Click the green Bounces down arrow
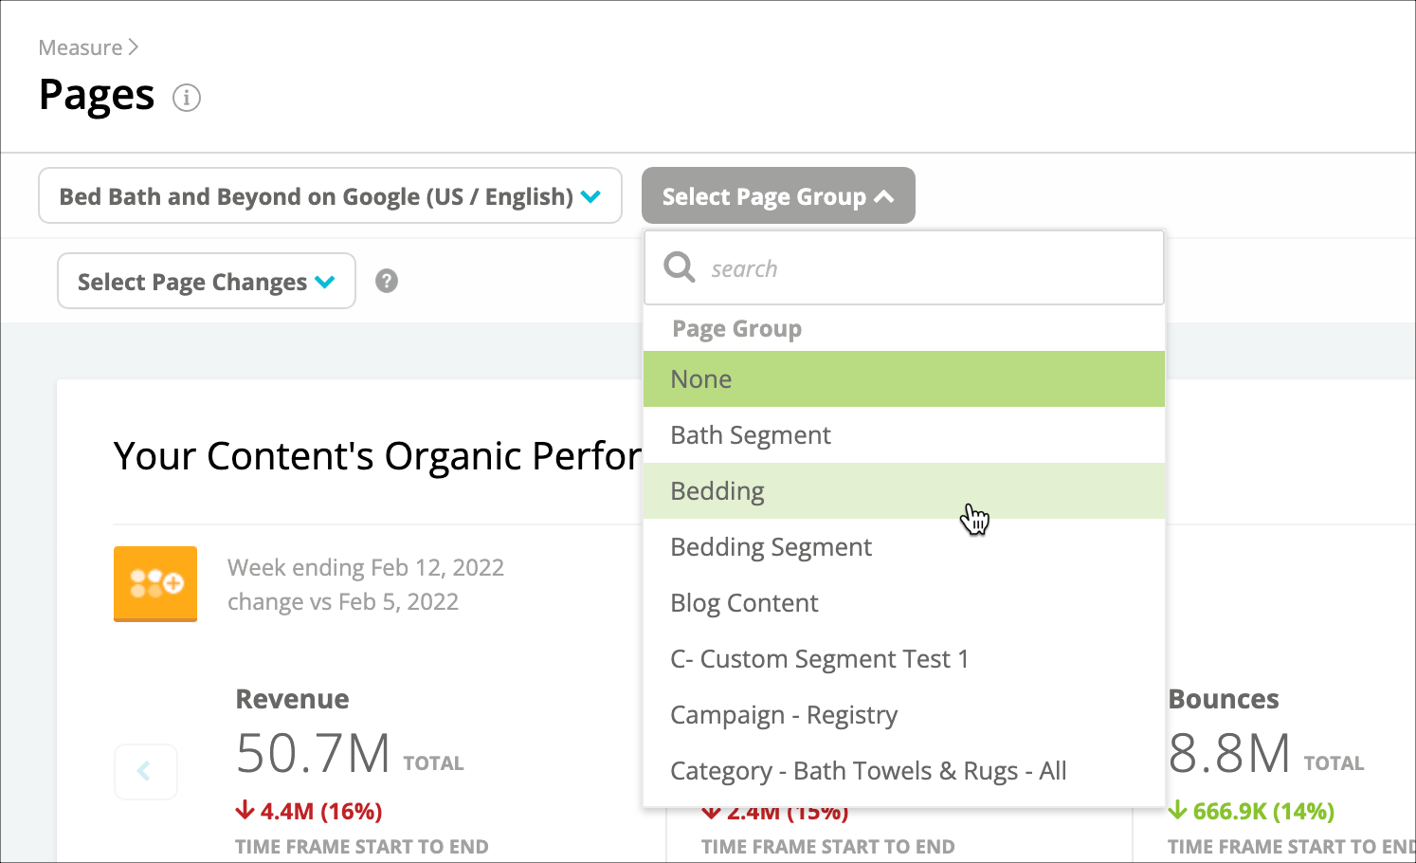Screen dimensions: 1416x863 tap(1177, 810)
